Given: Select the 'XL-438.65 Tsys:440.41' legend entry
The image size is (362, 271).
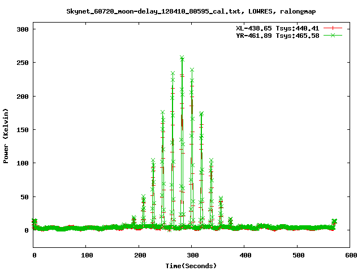Looking at the screenshot, I should click(x=277, y=28).
